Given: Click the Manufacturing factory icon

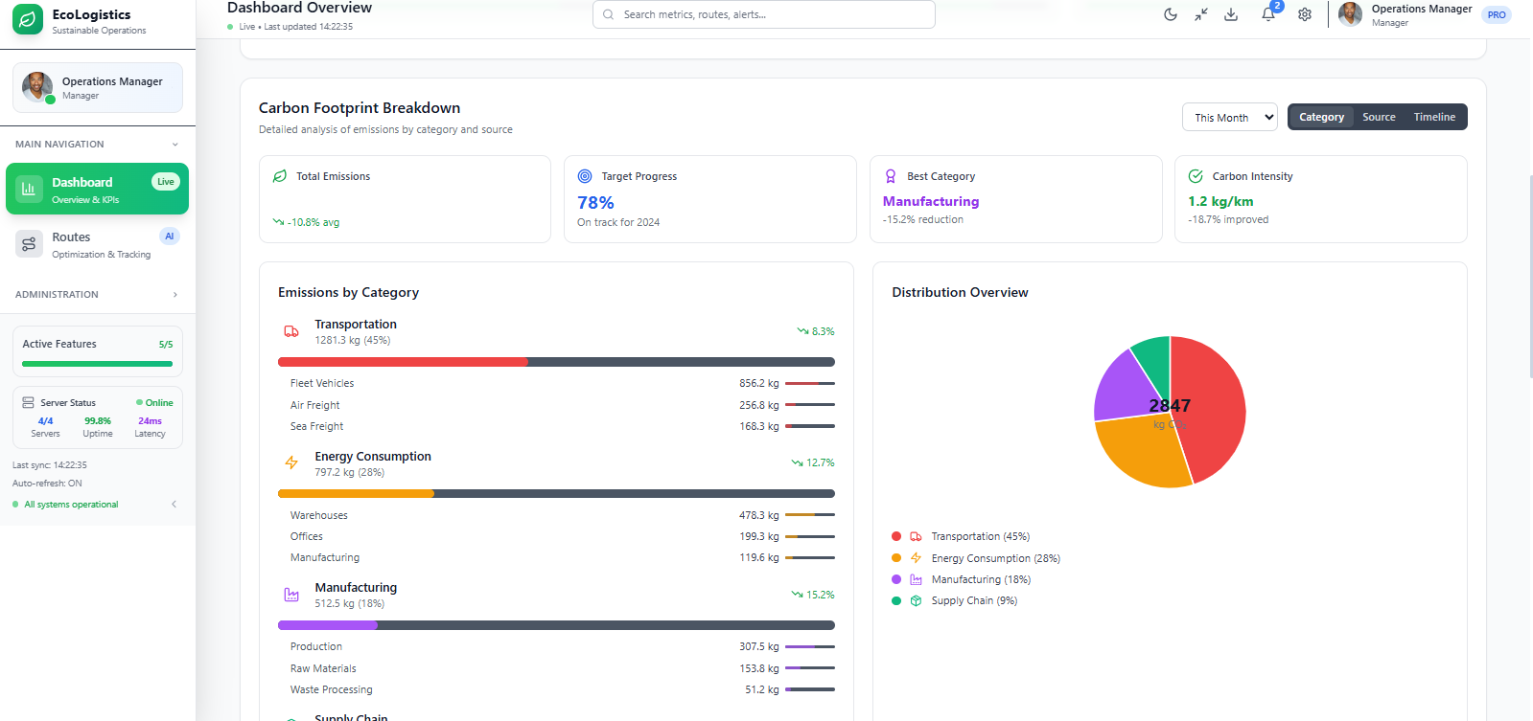Looking at the screenshot, I should [x=291, y=595].
